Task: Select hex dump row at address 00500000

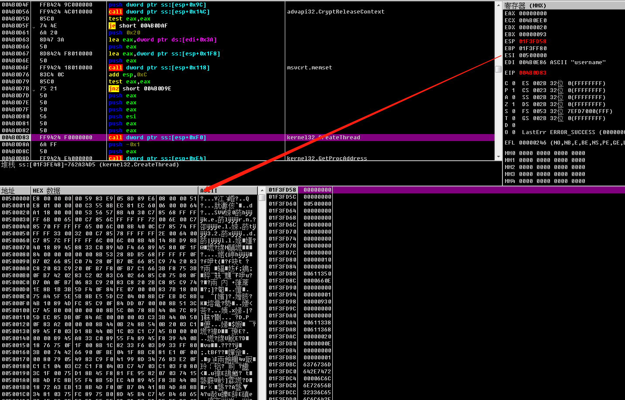Action: coord(129,199)
